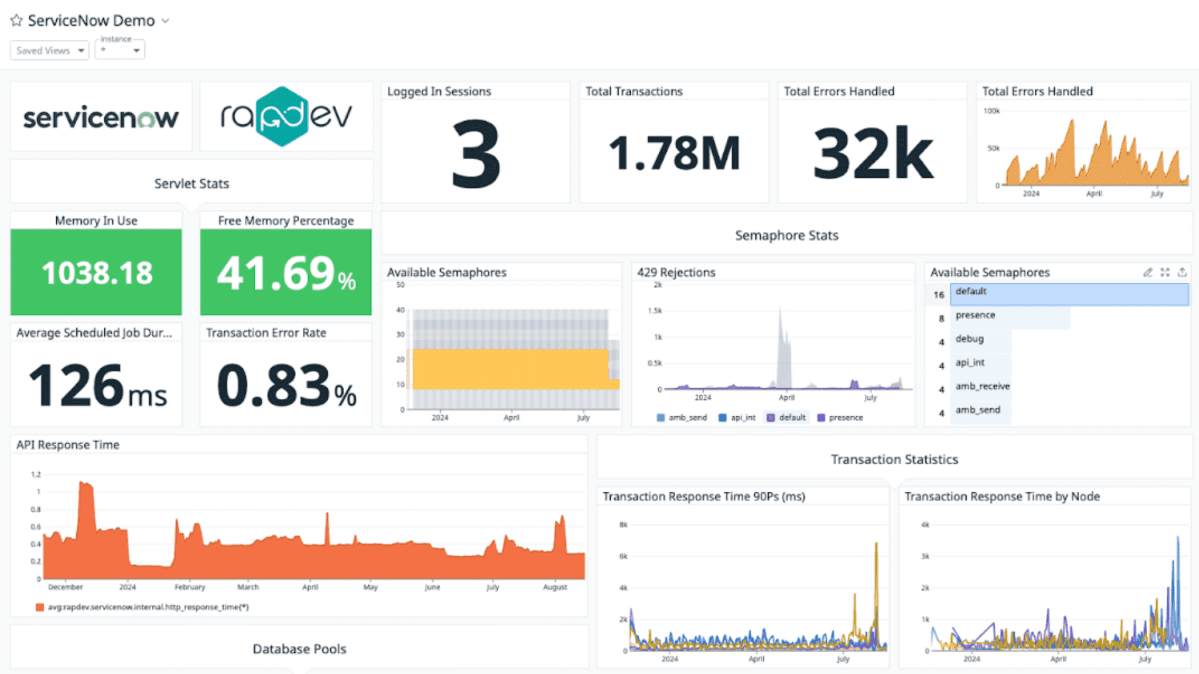1199x674 pixels.
Task: Select the presence row in Available Semaphores list
Action: point(1010,318)
